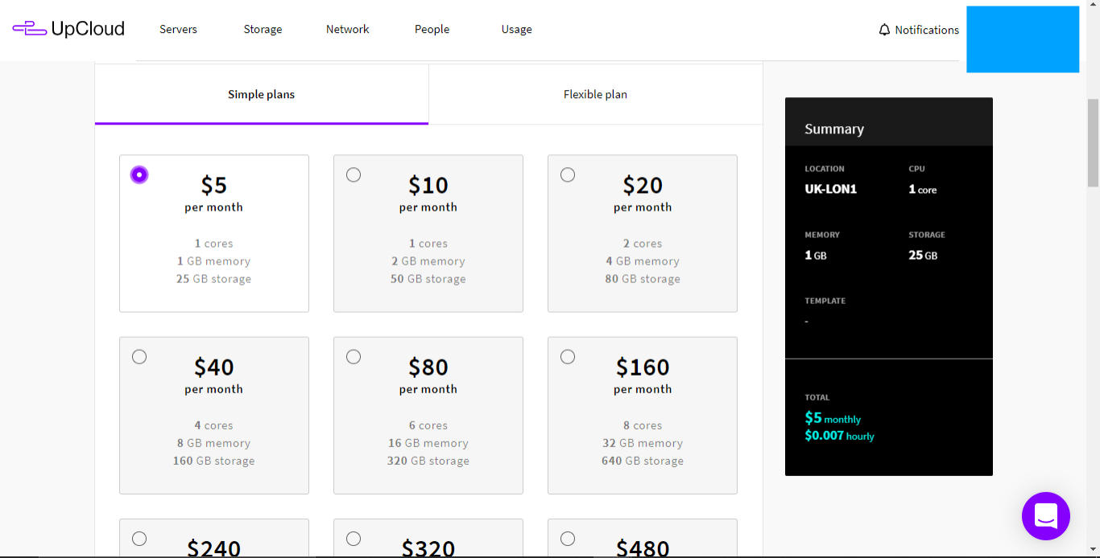The width and height of the screenshot is (1100, 558).
Task: Select the $480 plan radio button
Action: click(x=568, y=538)
